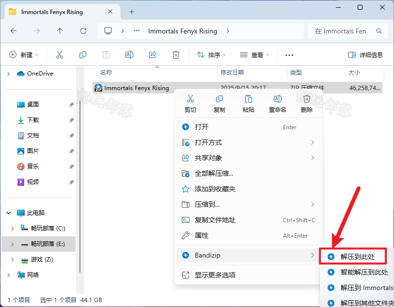Screen dimensions: 394x307
Task: Refresh the current folder
Action: tap(83, 31)
